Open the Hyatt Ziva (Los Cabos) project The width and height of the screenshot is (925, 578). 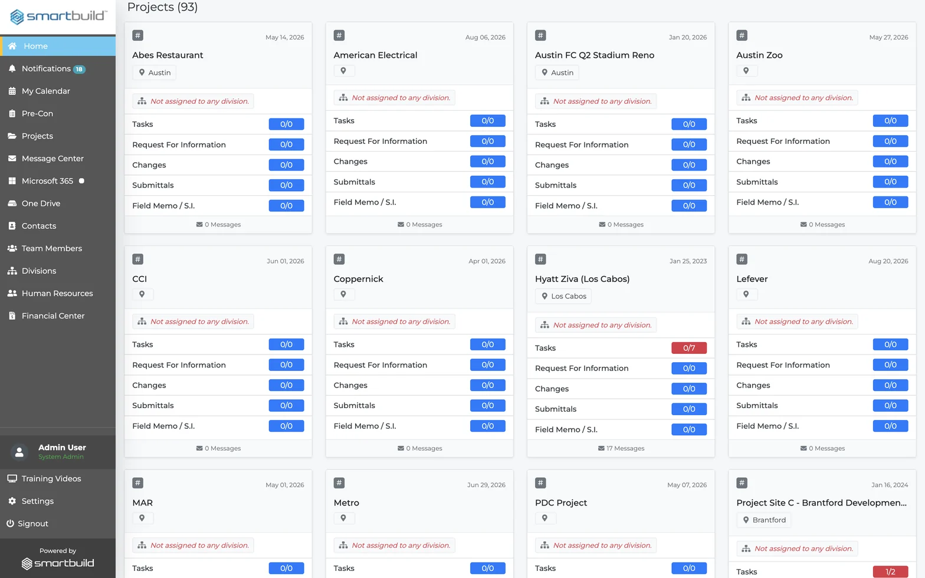click(582, 279)
